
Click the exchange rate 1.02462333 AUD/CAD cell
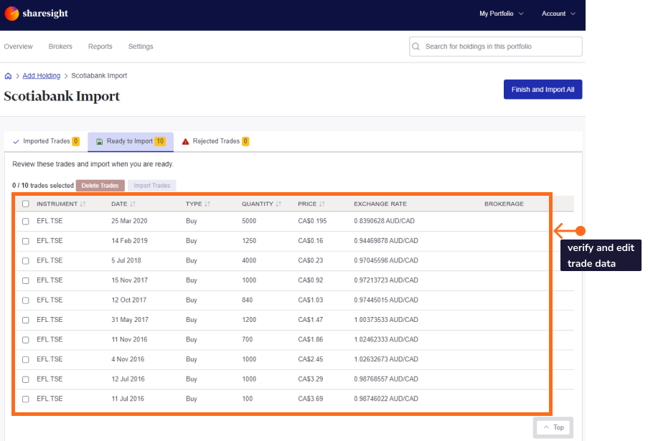coord(386,339)
